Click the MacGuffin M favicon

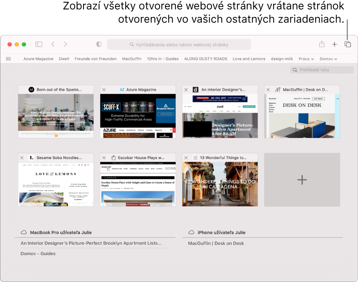point(277,90)
